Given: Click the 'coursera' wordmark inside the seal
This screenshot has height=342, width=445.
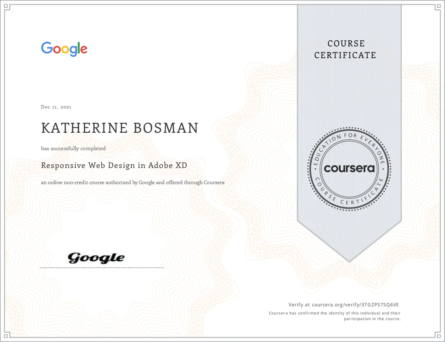Looking at the screenshot, I should (350, 168).
